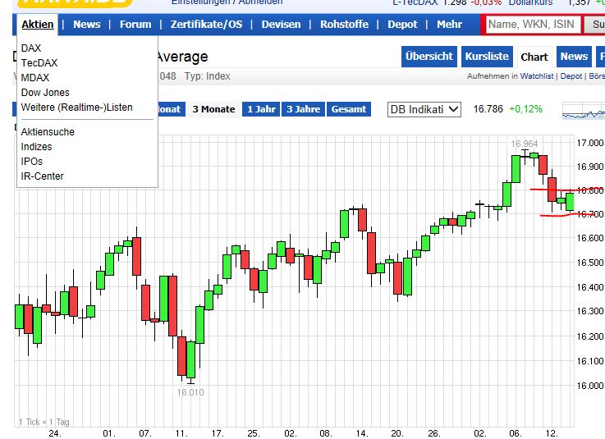605x439 pixels.
Task: Open the Rohstoffe menu
Action: 344,25
